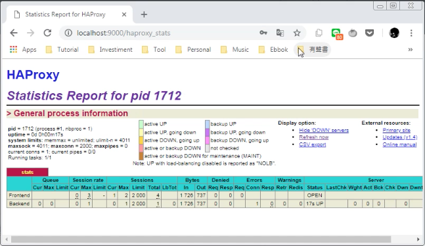Image resolution: width=425 pixels, height=246 pixels.
Task: Open the tomato-shaped extension icon
Action: pyautogui.click(x=353, y=33)
